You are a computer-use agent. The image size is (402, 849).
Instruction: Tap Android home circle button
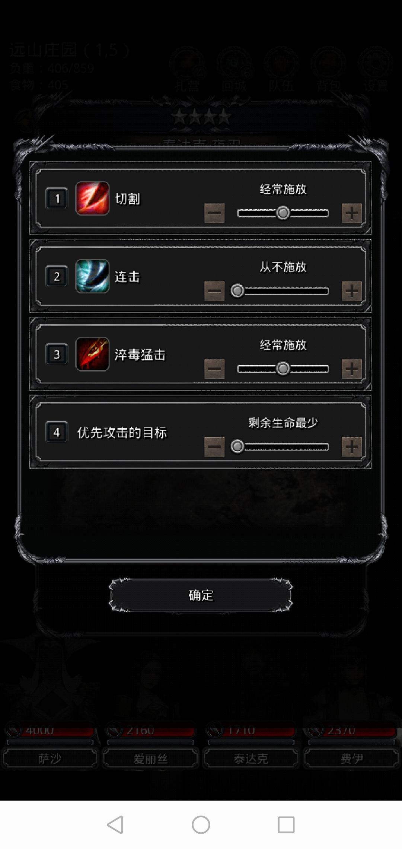(x=201, y=824)
